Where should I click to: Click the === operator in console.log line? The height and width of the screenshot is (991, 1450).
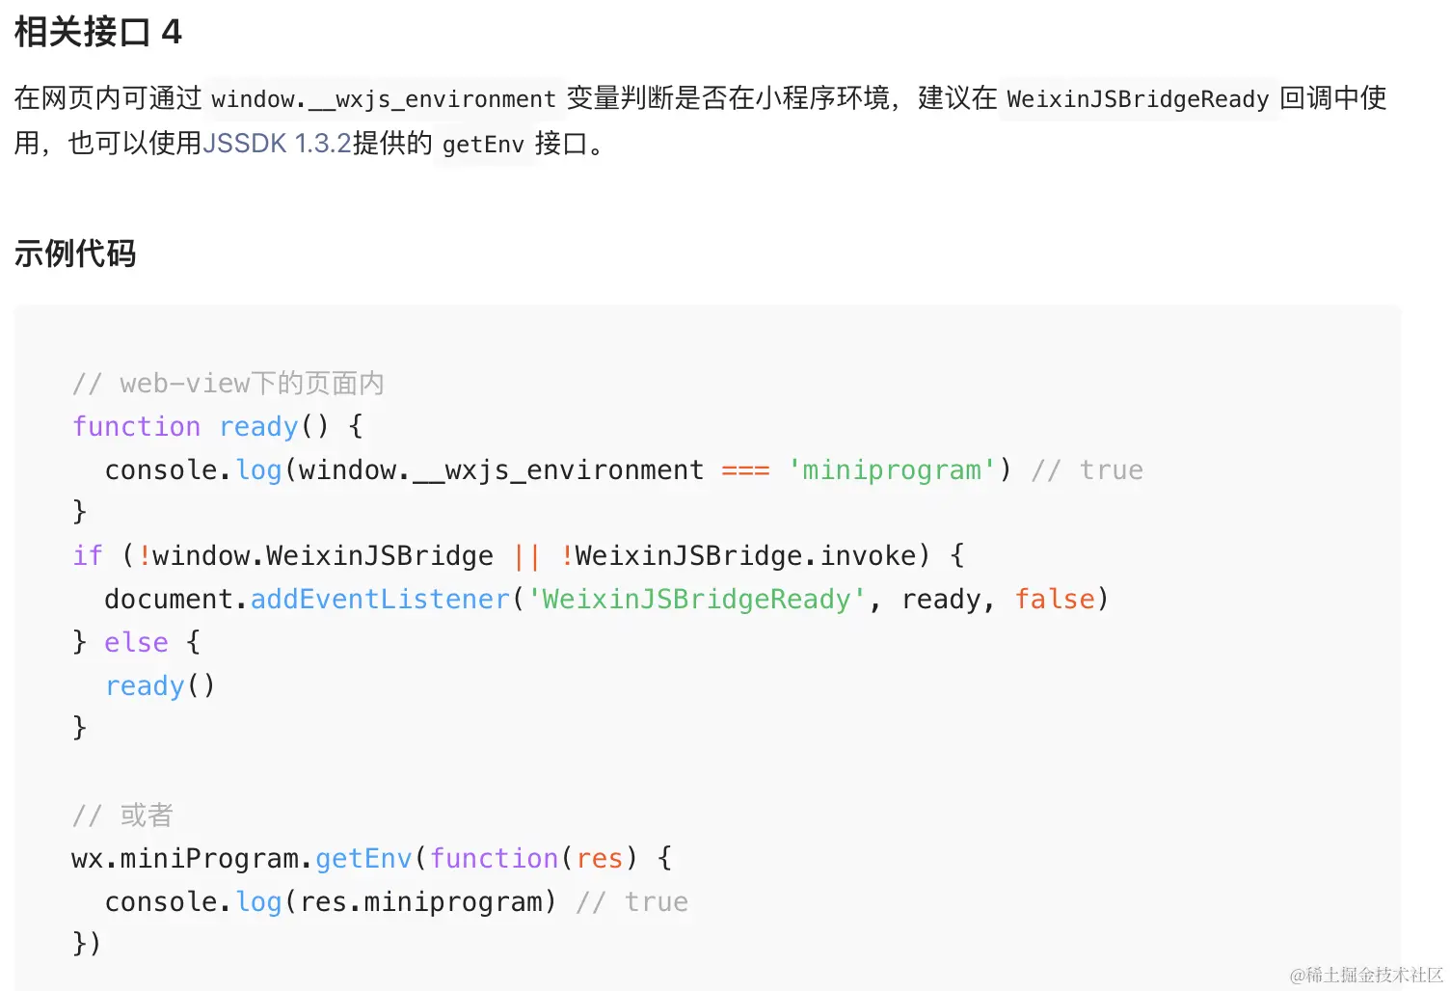745,470
